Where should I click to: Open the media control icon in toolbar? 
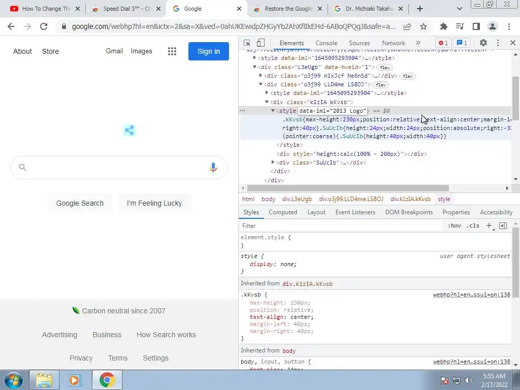coord(460,26)
